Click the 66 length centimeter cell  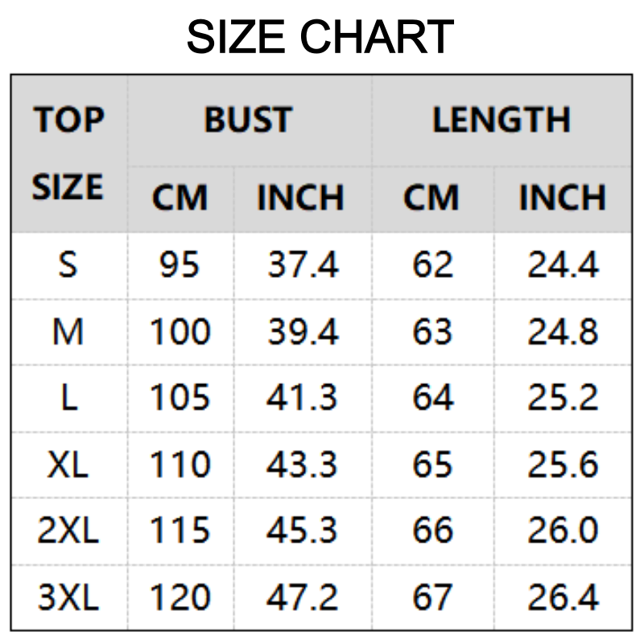pos(432,530)
